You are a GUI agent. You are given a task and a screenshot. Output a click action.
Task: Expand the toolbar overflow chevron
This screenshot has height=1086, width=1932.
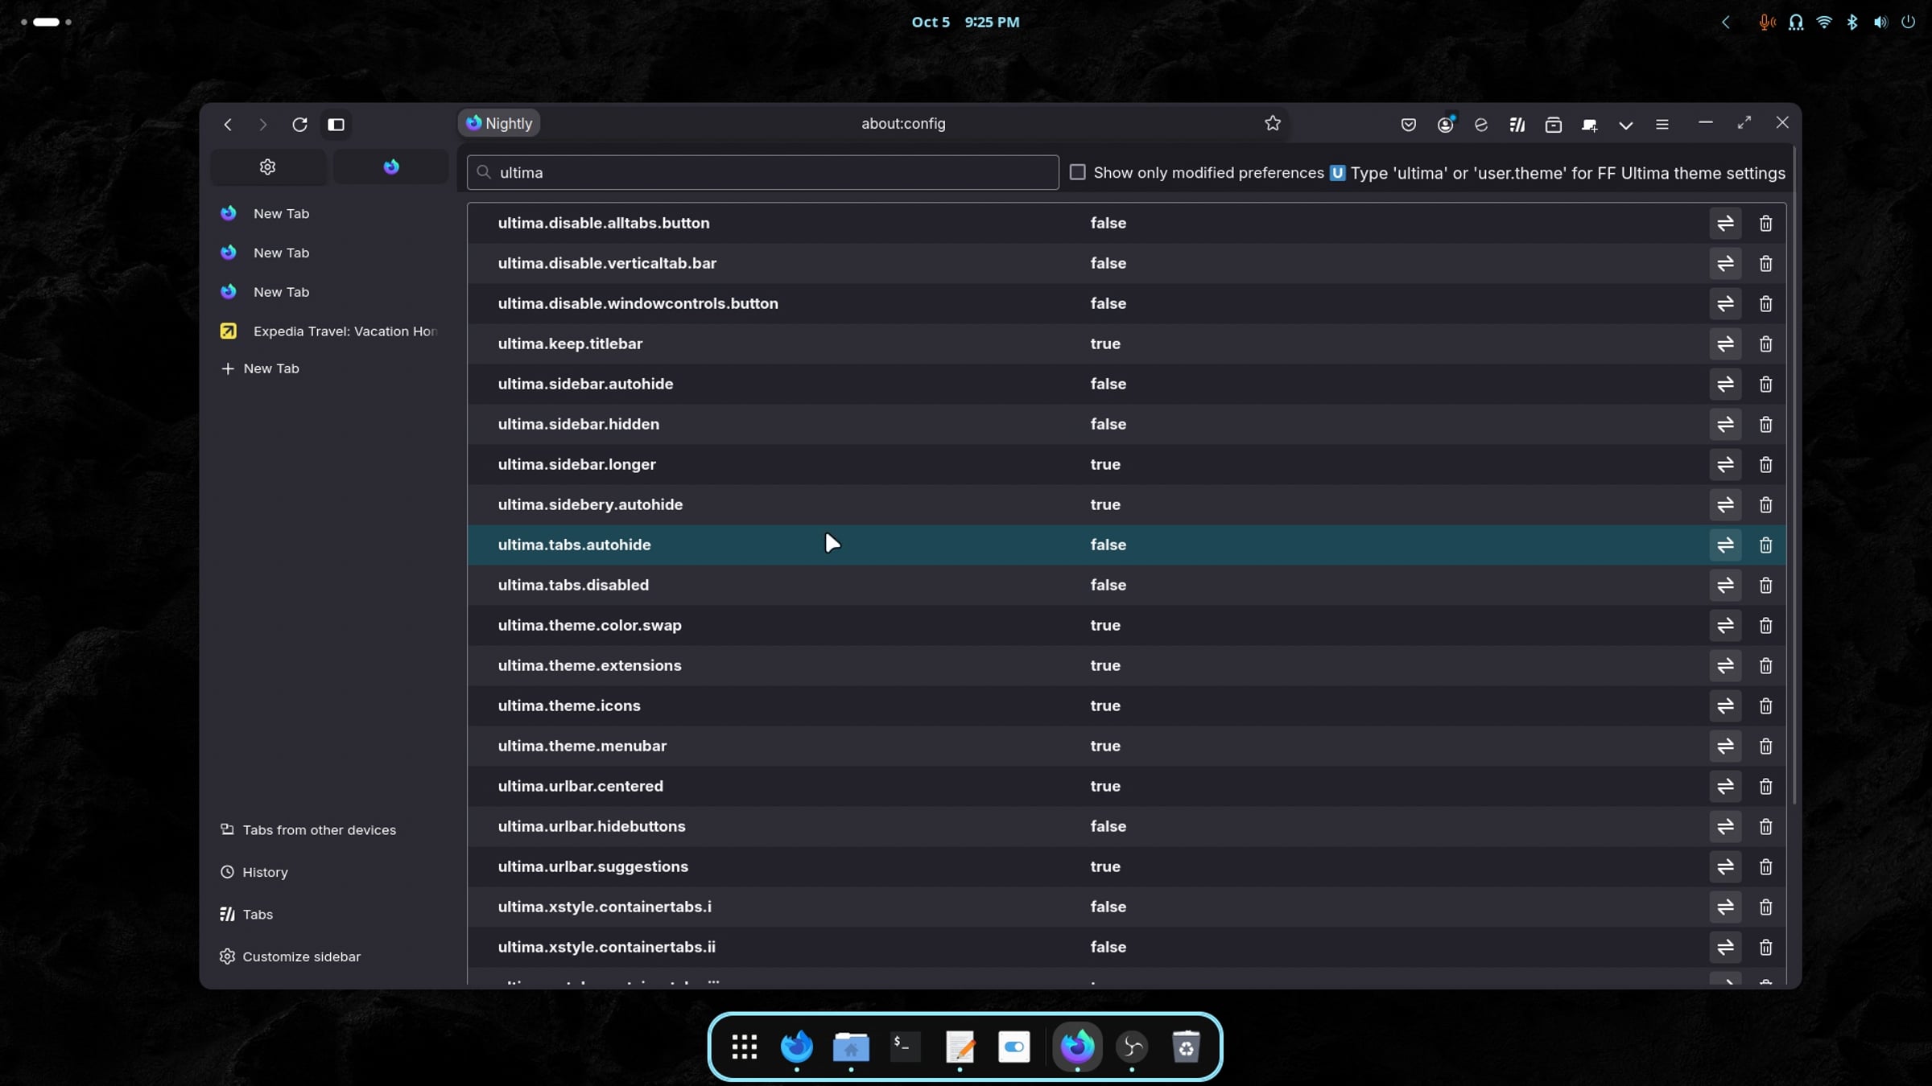(x=1625, y=125)
